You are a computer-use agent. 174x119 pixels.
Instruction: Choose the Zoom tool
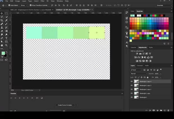point(6,45)
